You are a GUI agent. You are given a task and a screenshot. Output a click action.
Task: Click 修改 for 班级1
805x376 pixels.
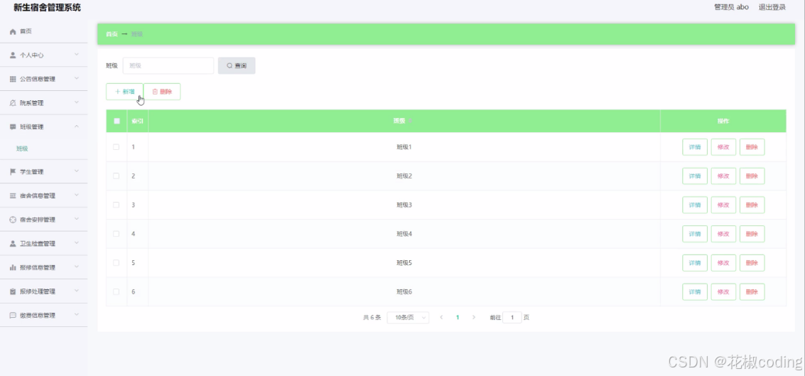723,147
